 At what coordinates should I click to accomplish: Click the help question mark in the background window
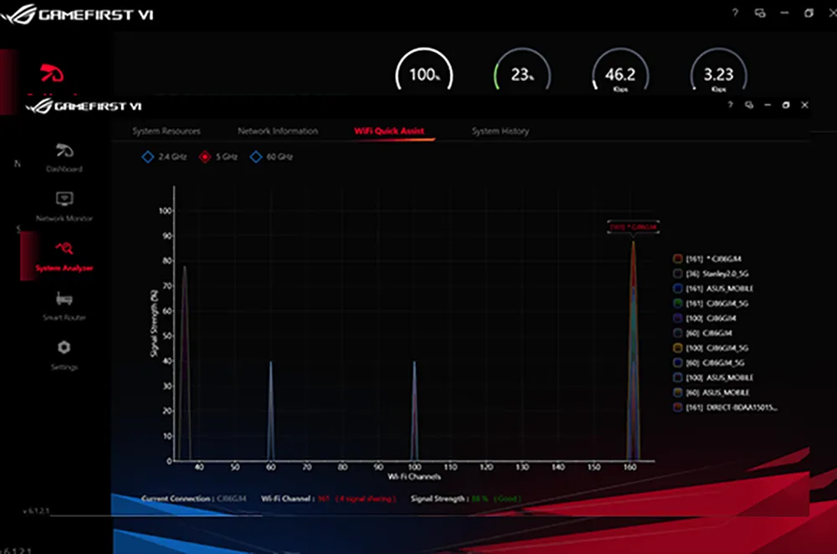(x=735, y=13)
